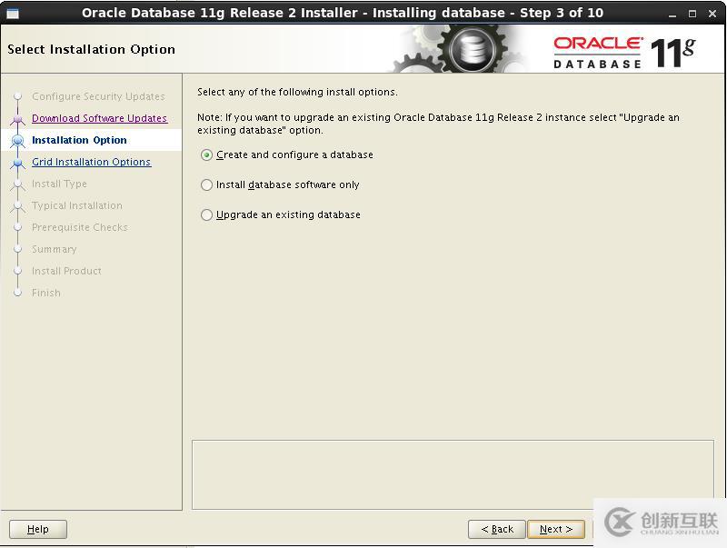Image resolution: width=727 pixels, height=548 pixels.
Task: Click the Finish step label
Action: [46, 293]
